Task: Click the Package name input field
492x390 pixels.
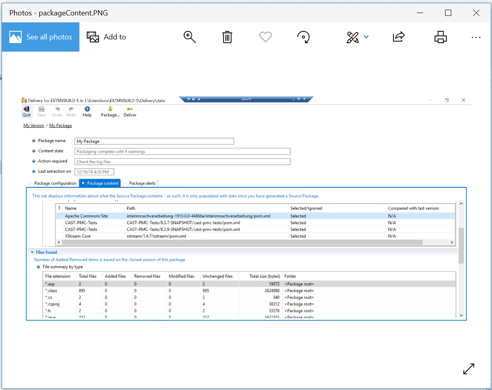Action: [x=154, y=141]
